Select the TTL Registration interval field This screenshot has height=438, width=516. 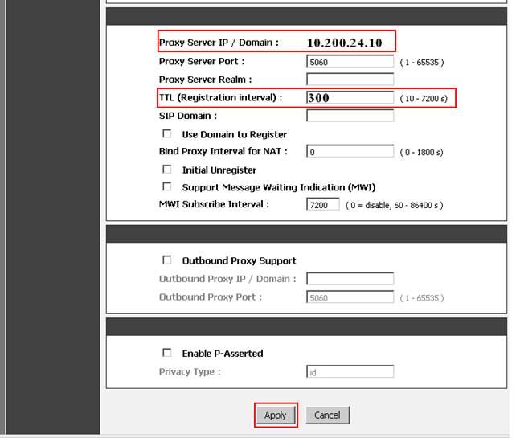[x=350, y=98]
